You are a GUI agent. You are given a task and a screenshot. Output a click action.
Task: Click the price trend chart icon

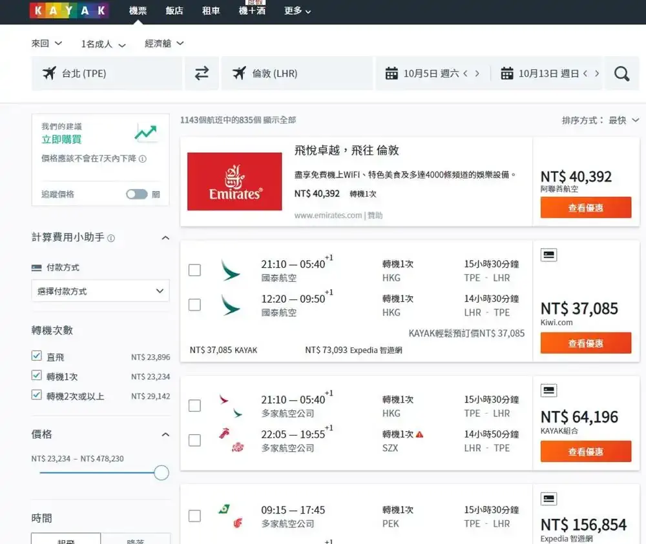tap(146, 132)
